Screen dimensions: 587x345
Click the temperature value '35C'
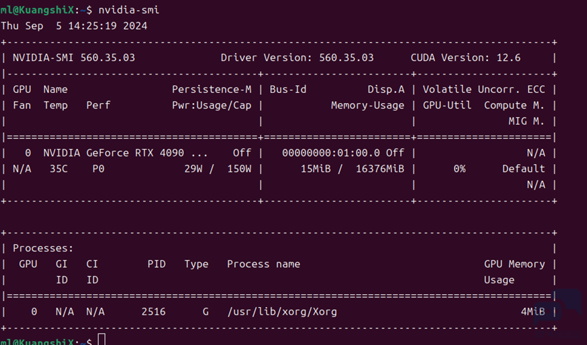[59, 169]
